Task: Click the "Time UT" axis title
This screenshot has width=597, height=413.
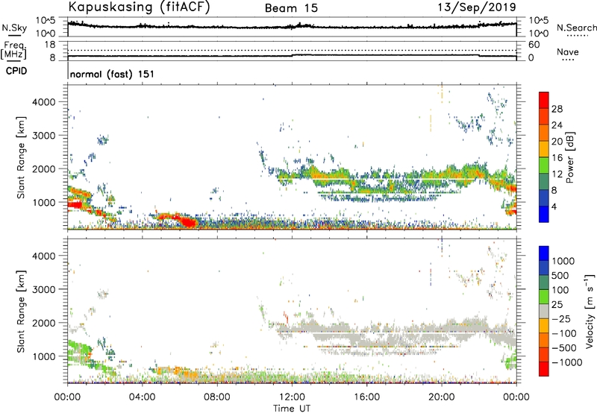Action: click(x=292, y=408)
